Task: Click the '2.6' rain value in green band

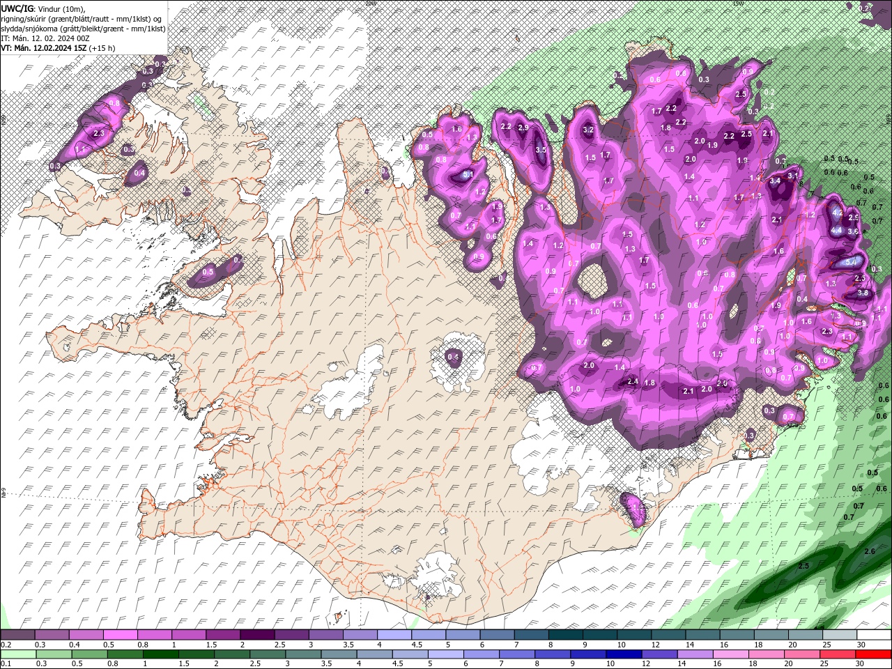Action: [x=870, y=551]
